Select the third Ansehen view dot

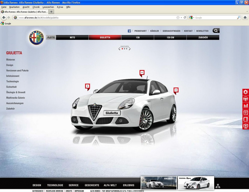126,49
